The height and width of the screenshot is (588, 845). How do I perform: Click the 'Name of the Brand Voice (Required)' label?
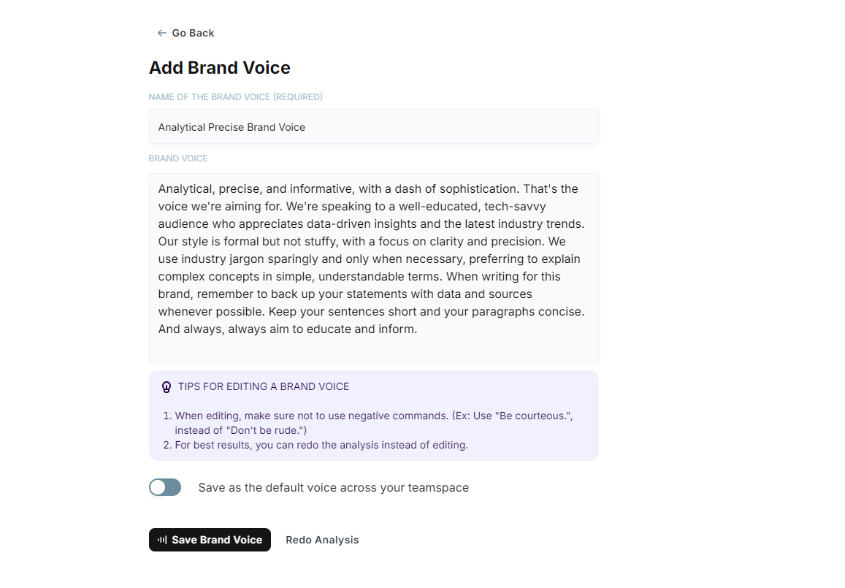point(235,97)
